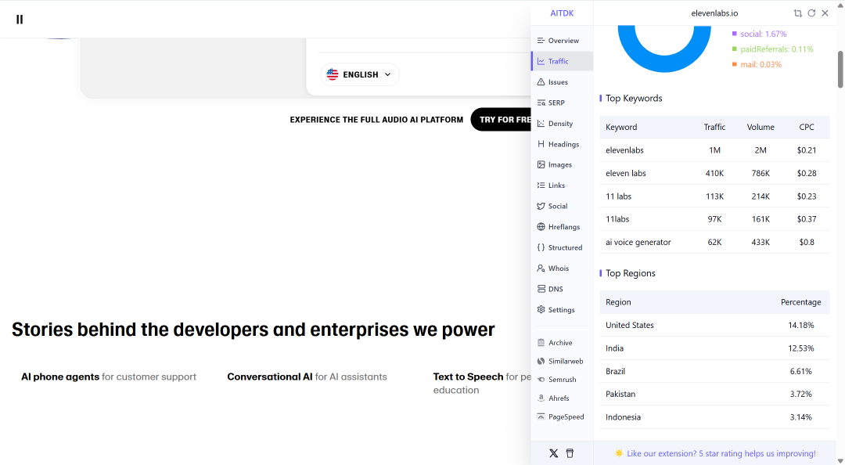Click the $0.37 CPC value
This screenshot has height=465, width=845.
click(x=806, y=219)
